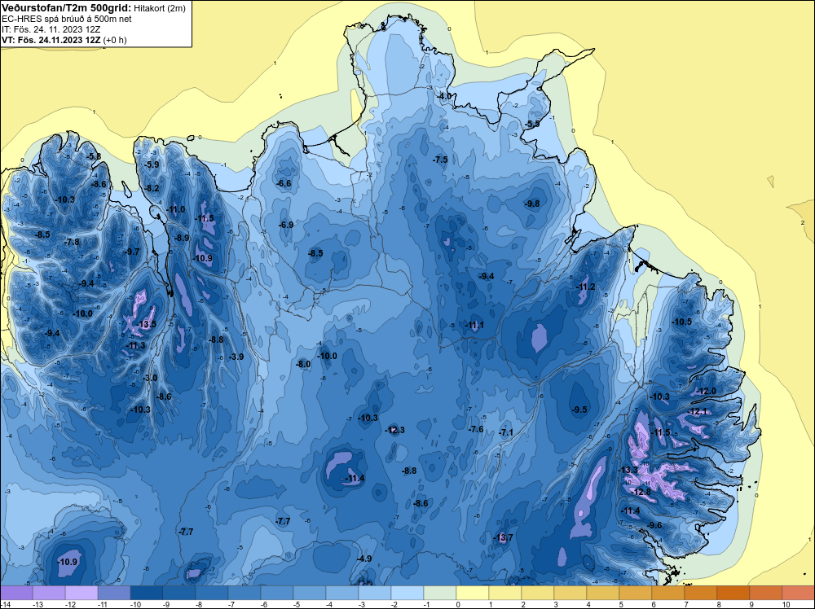Click the -3.9 temperature label

pos(236,357)
